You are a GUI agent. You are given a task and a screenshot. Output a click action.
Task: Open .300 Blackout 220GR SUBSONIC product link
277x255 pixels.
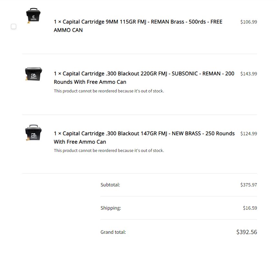[144, 78]
